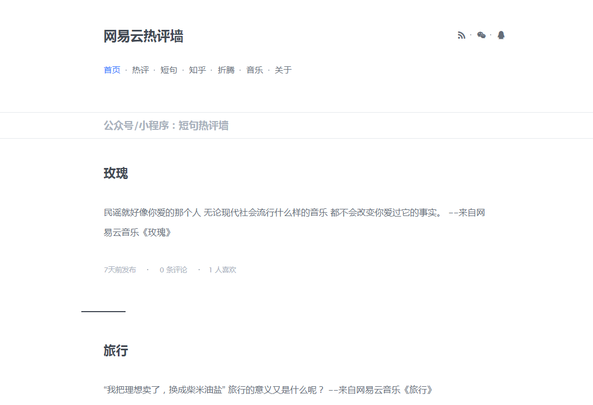Open the 热评 navigation item
The width and height of the screenshot is (593, 405).
tap(141, 70)
